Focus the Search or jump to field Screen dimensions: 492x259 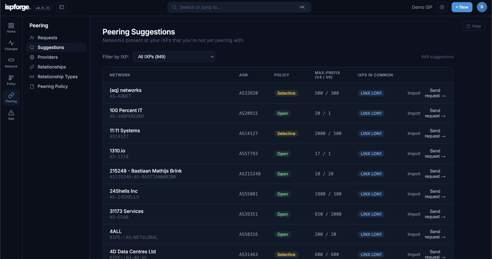pos(239,7)
